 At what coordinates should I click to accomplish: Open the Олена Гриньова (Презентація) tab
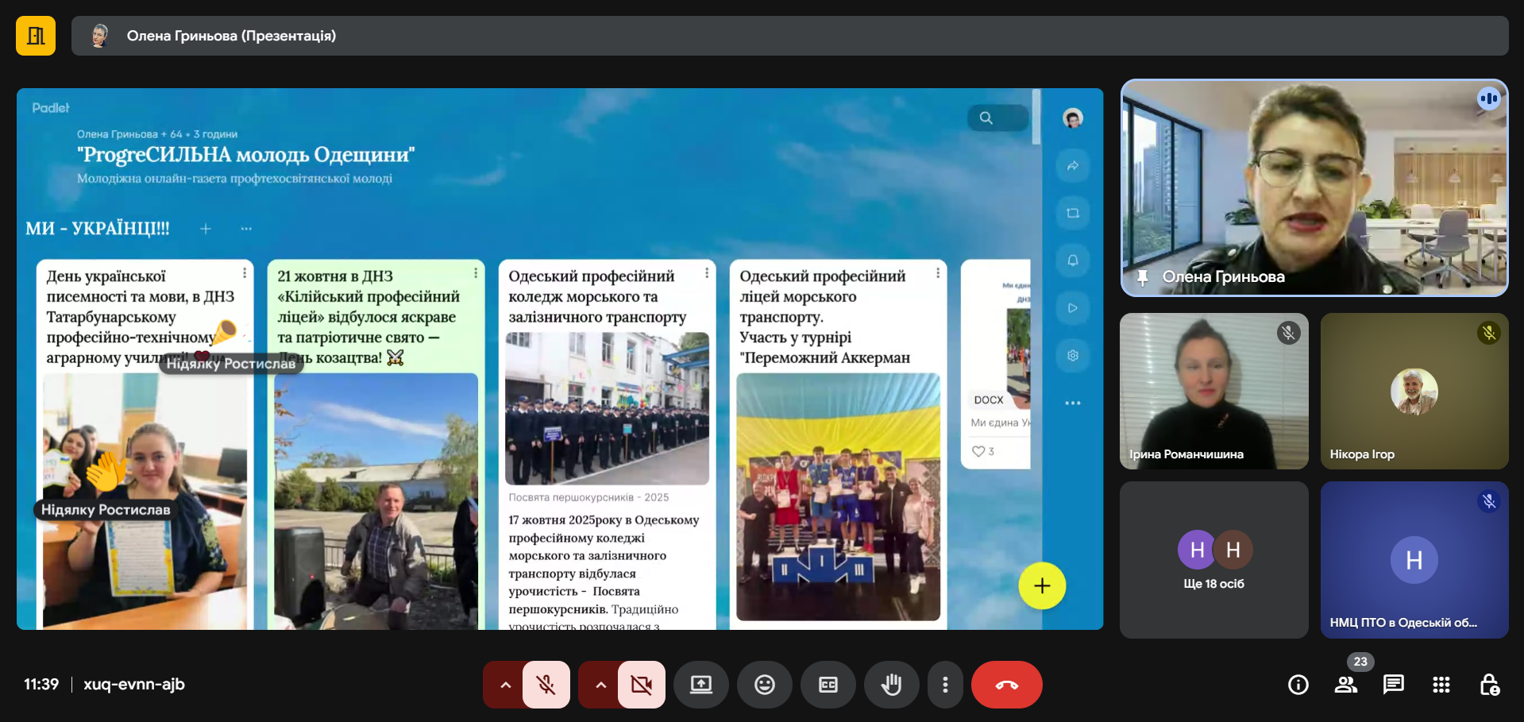pyautogui.click(x=230, y=36)
